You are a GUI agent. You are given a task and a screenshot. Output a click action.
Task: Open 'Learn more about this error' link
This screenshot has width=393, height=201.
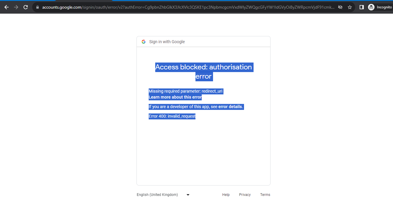(x=175, y=97)
